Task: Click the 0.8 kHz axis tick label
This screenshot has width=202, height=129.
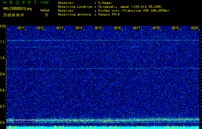Action: [3, 90]
